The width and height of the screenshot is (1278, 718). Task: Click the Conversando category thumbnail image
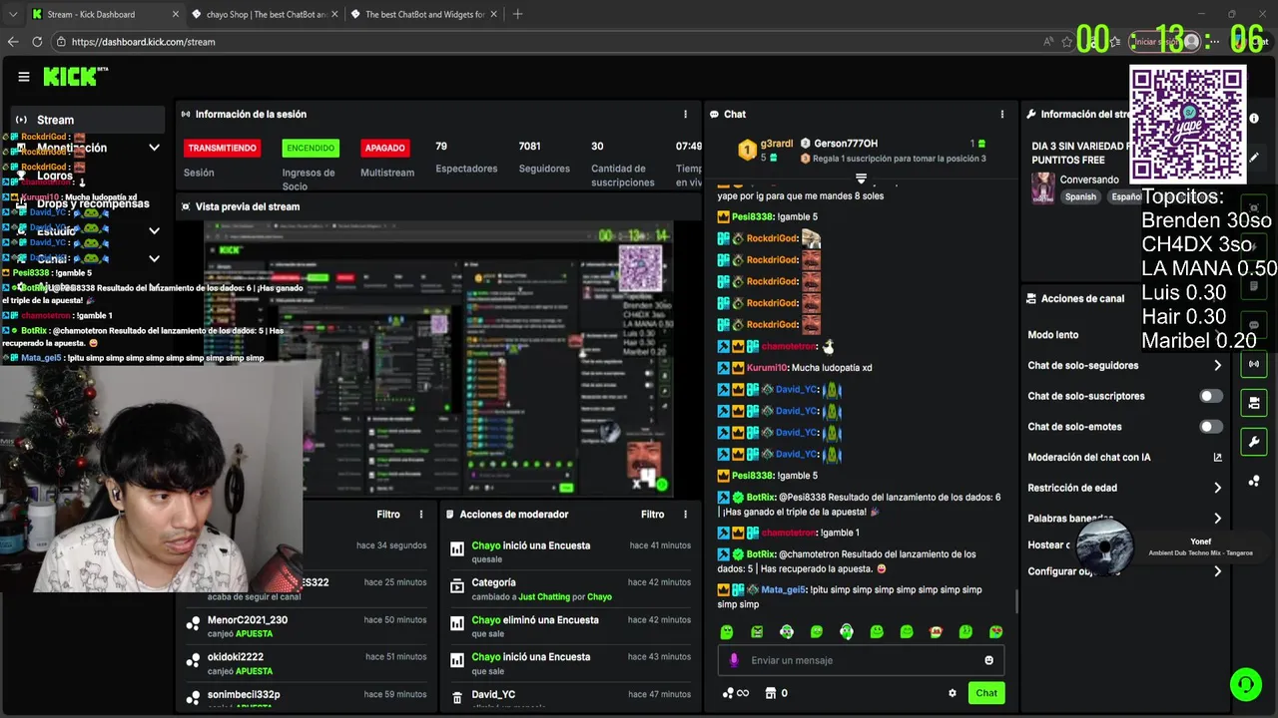pos(1042,188)
